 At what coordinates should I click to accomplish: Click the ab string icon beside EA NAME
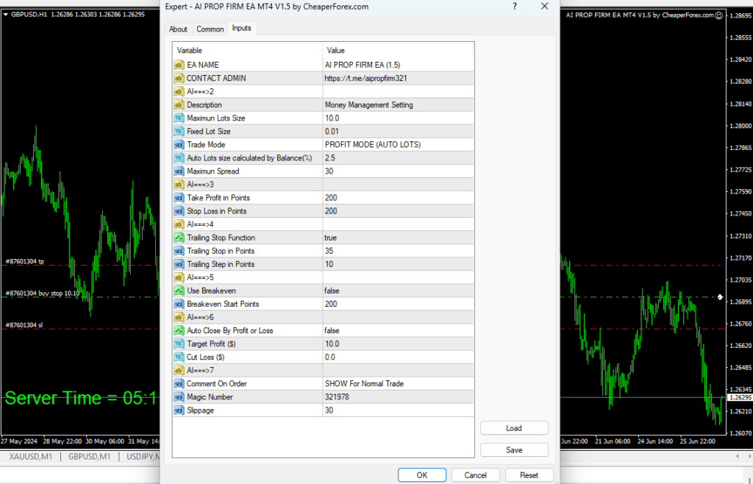178,65
